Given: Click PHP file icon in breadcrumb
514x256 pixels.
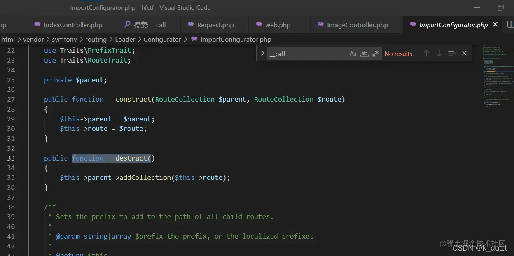Looking at the screenshot, I should pos(194,40).
